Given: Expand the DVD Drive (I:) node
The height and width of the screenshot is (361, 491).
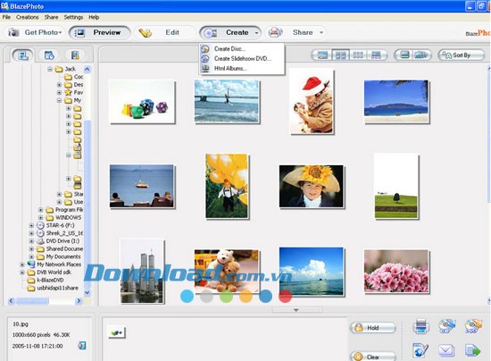Looking at the screenshot, I should coord(31,241).
